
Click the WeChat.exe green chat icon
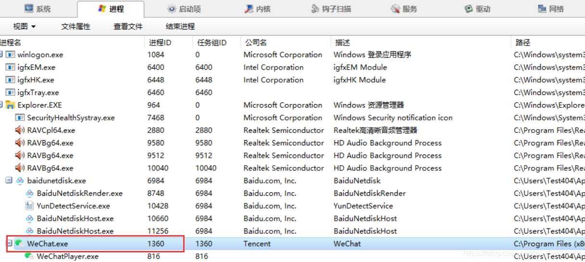coord(20,244)
